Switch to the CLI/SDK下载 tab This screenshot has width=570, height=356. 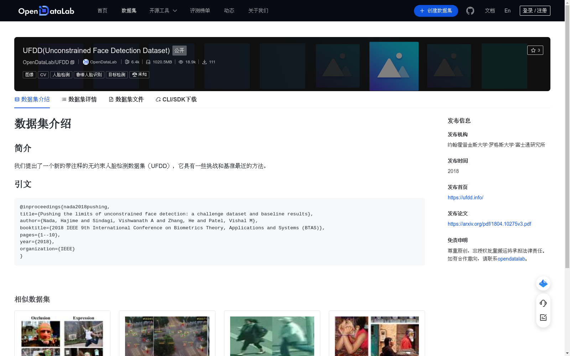[x=176, y=99]
